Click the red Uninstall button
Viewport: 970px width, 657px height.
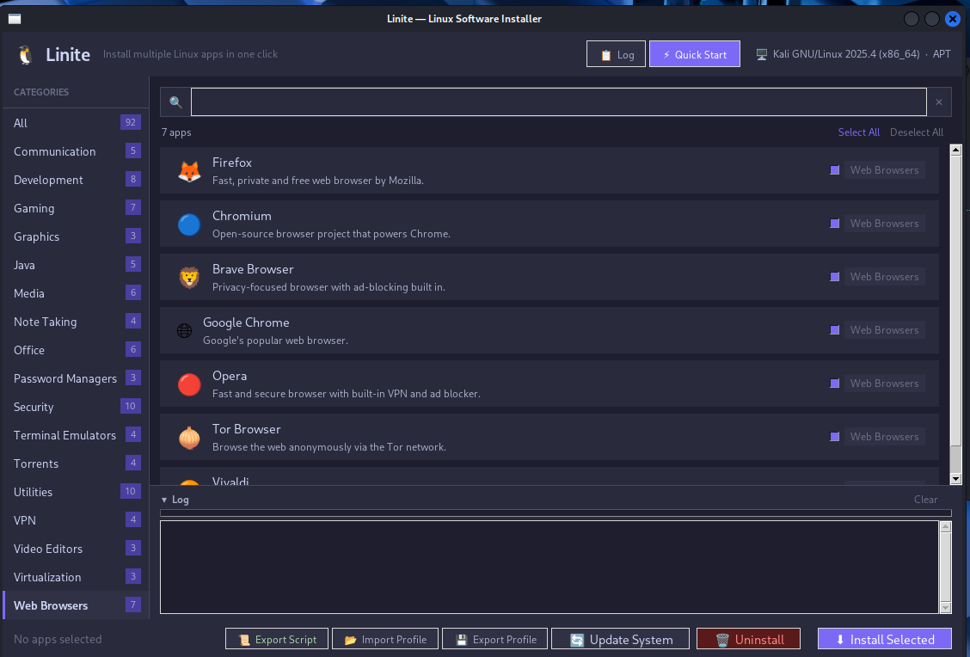coord(748,639)
